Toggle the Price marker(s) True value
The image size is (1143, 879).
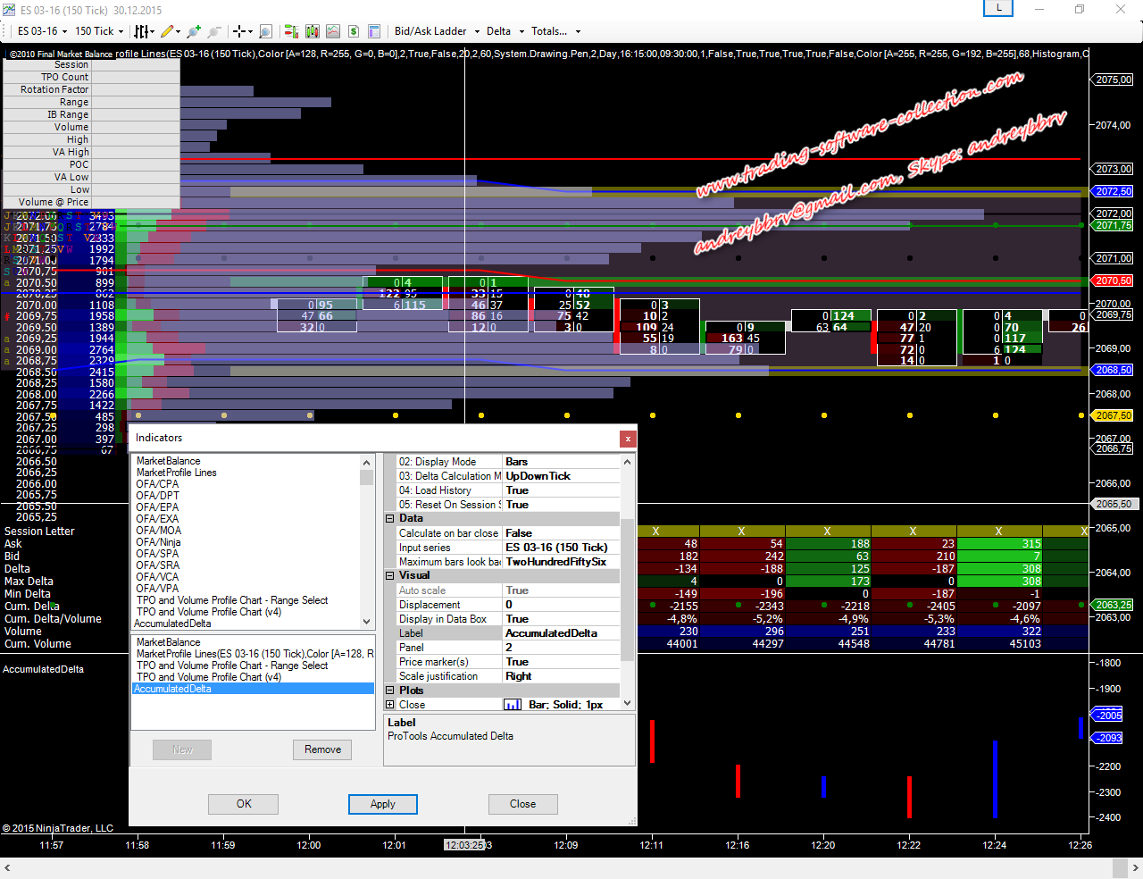pyautogui.click(x=561, y=662)
